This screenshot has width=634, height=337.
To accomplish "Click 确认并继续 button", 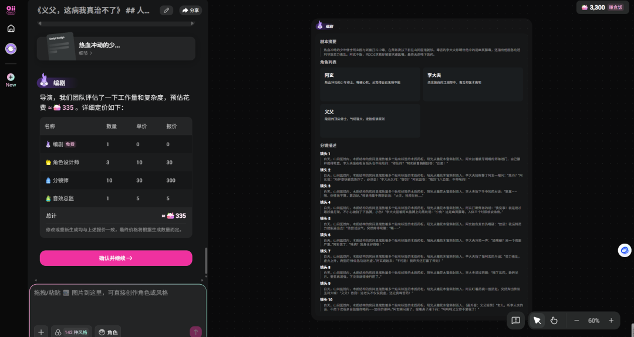I will pyautogui.click(x=116, y=258).
